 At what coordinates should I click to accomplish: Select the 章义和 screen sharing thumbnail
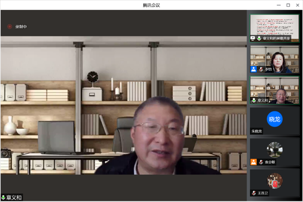[x=275, y=28]
